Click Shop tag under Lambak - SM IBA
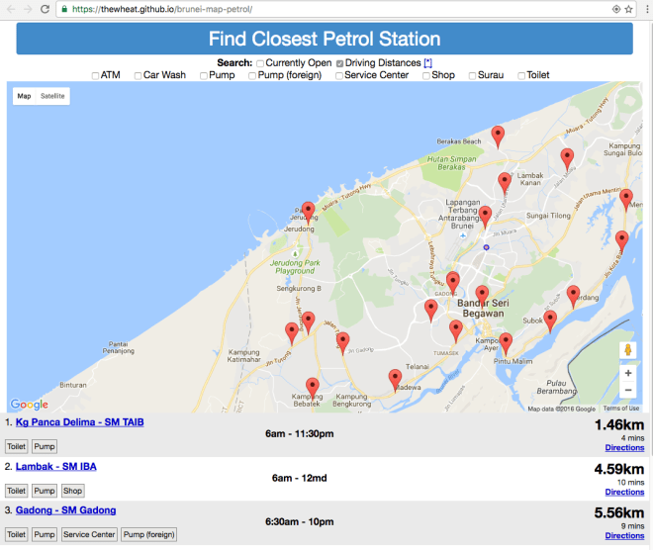This screenshot has width=653, height=550. click(72, 491)
